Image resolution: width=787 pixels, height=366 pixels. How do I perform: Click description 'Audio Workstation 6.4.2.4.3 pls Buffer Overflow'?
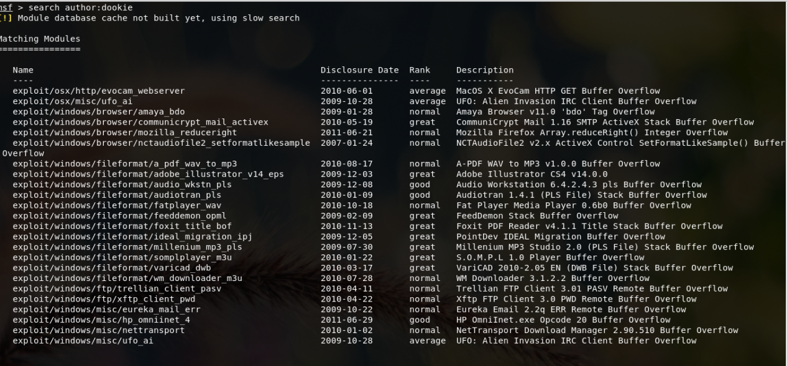[x=579, y=185]
